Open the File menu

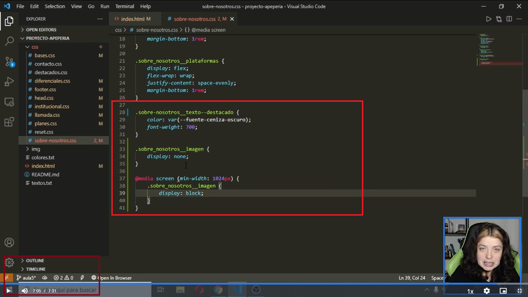(20, 6)
